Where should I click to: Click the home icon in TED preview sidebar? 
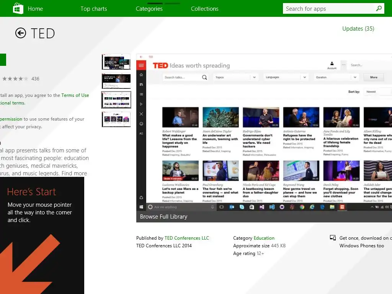pos(141,75)
